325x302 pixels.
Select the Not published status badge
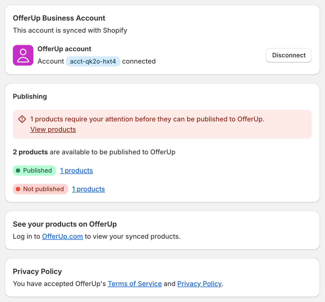40,189
